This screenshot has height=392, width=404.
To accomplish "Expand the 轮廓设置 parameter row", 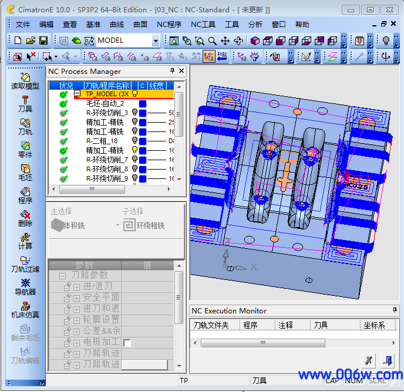I will click(76, 320).
